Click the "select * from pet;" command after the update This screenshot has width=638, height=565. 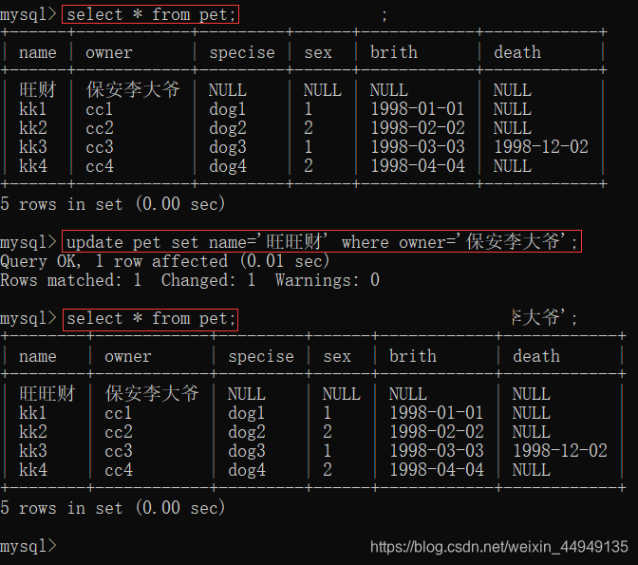click(x=151, y=319)
